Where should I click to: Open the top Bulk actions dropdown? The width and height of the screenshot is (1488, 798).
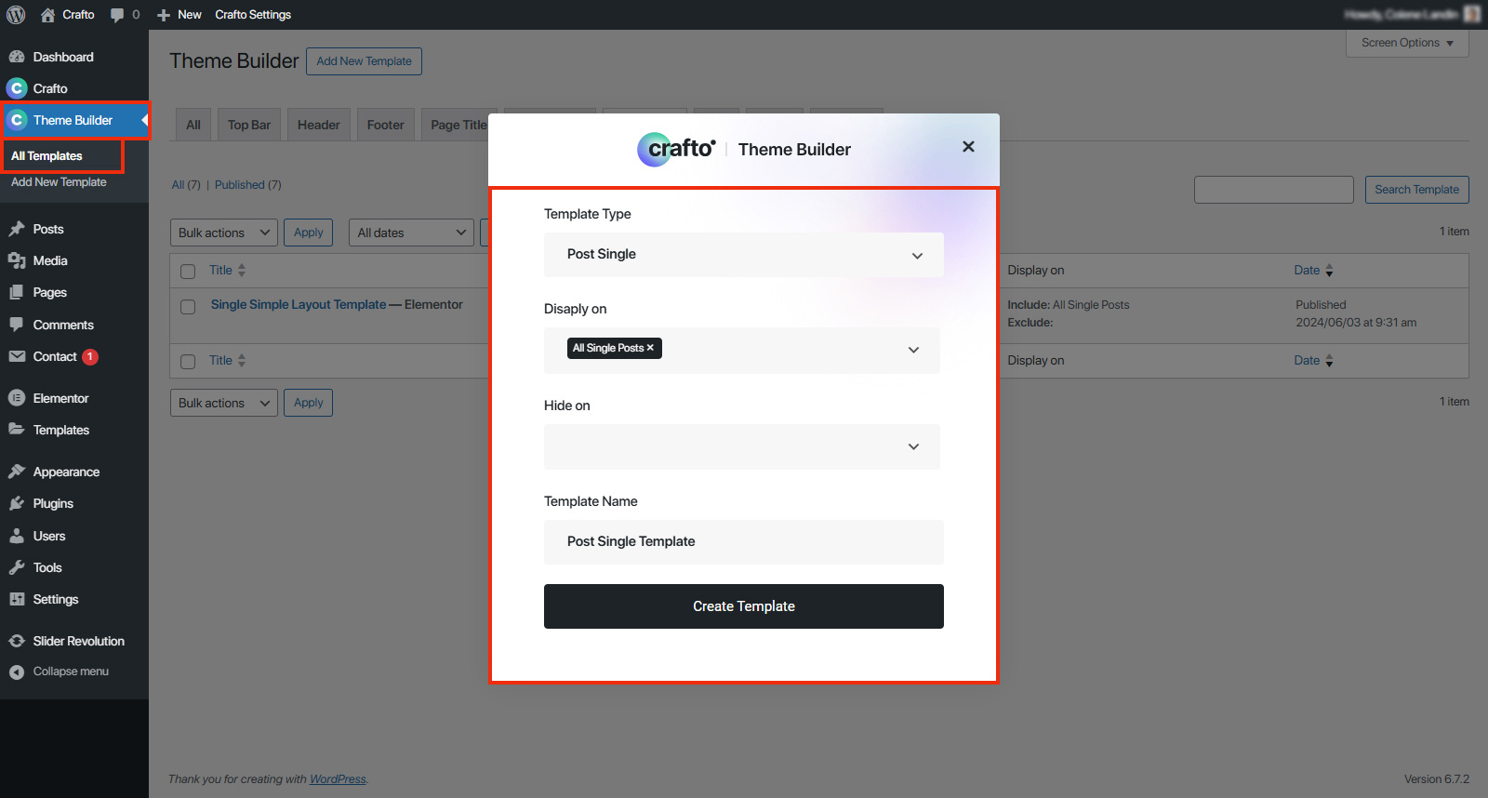(224, 233)
